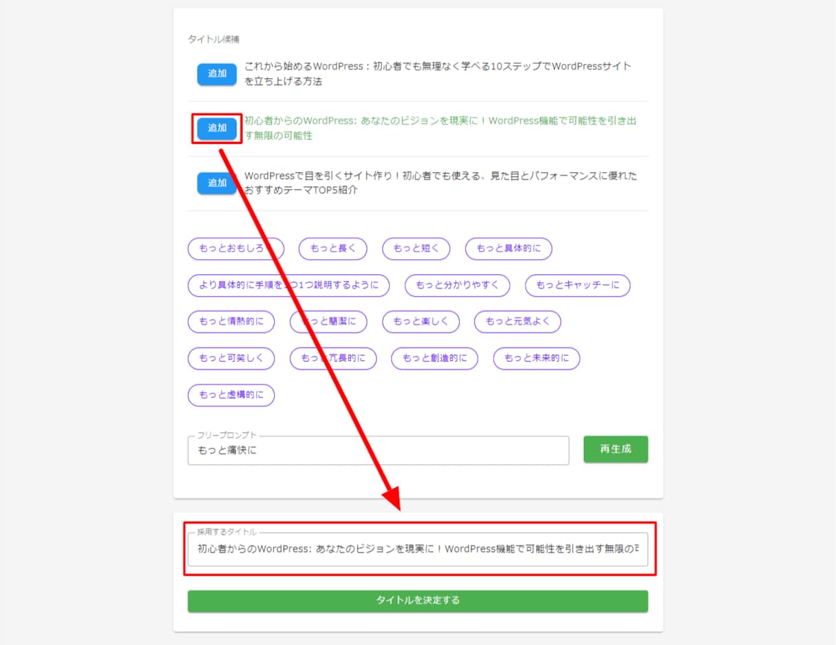Select the もっとおもしろく prompt chip
This screenshot has height=645, width=836.
click(x=236, y=248)
